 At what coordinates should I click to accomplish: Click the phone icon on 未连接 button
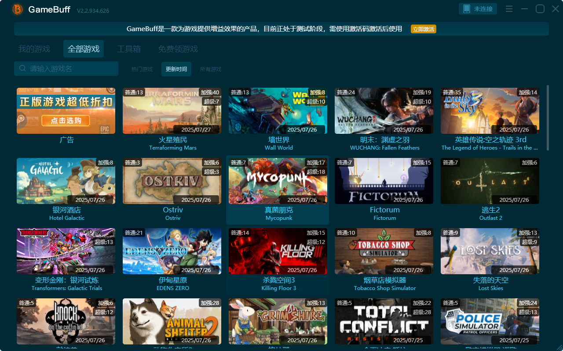click(467, 9)
